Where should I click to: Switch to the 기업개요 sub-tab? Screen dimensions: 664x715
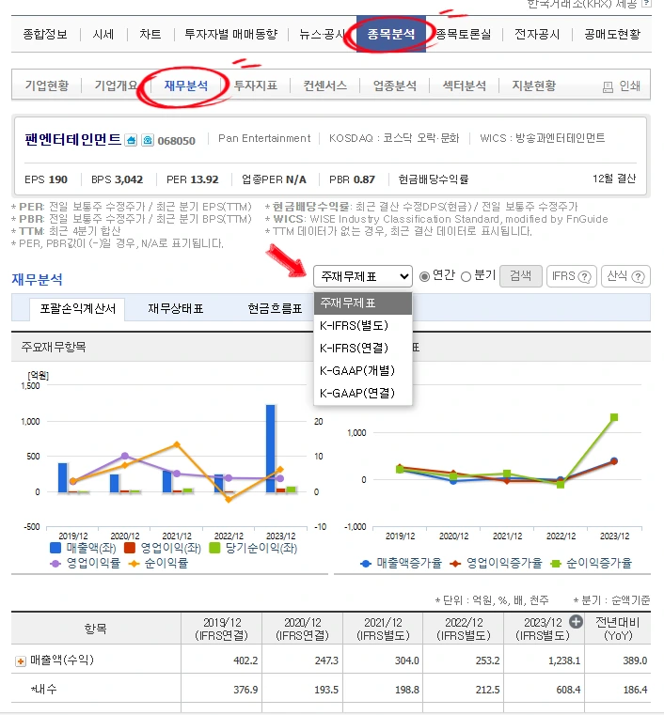click(116, 85)
